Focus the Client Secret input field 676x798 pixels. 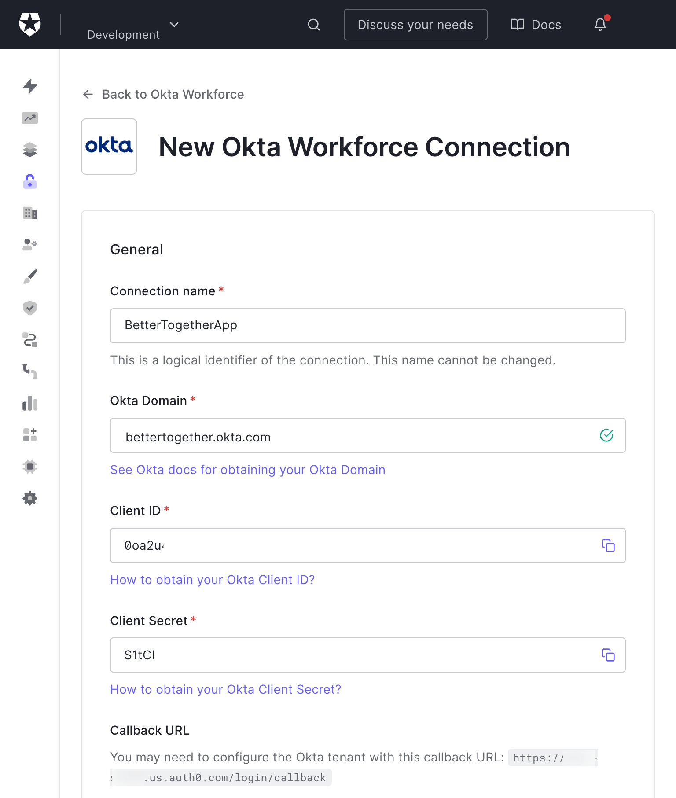tap(368, 655)
